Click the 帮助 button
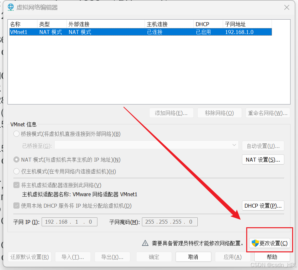Viewport: 298px width, 270px height. coord(272,257)
